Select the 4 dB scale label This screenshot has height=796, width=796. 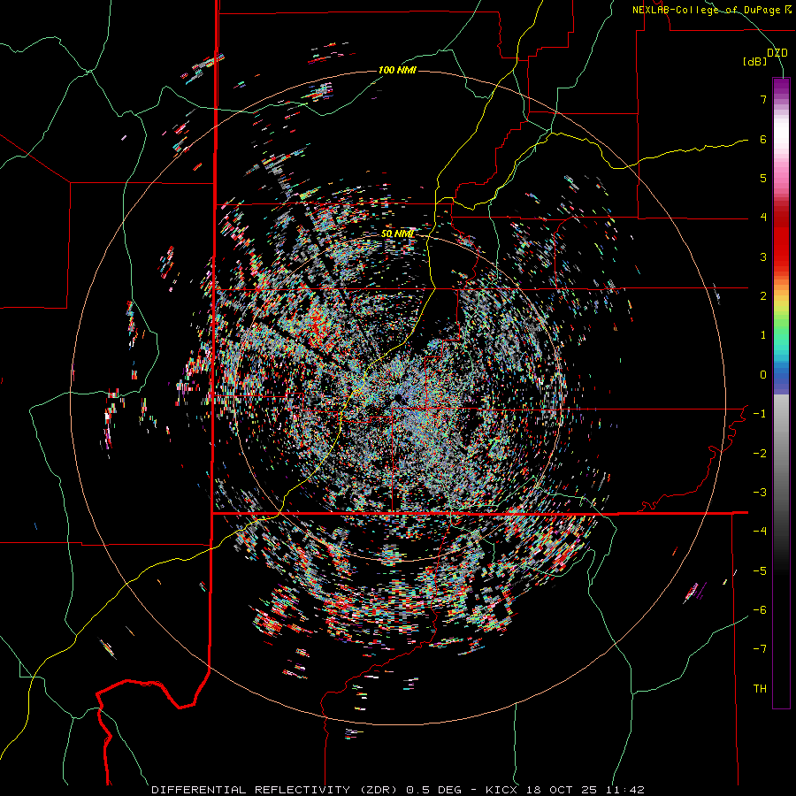click(x=763, y=218)
